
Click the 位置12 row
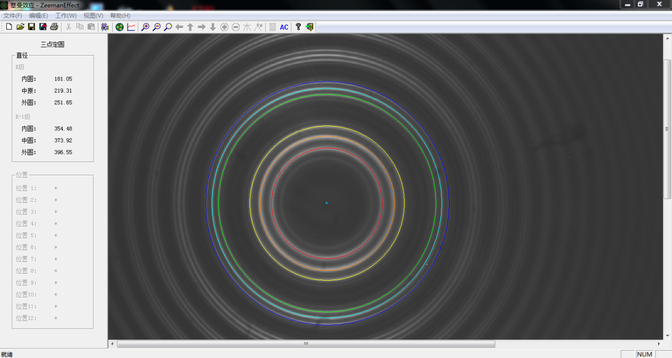click(37, 318)
